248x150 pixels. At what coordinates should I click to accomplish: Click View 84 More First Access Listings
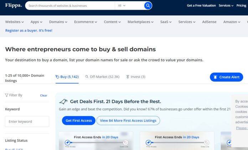coord(128,120)
